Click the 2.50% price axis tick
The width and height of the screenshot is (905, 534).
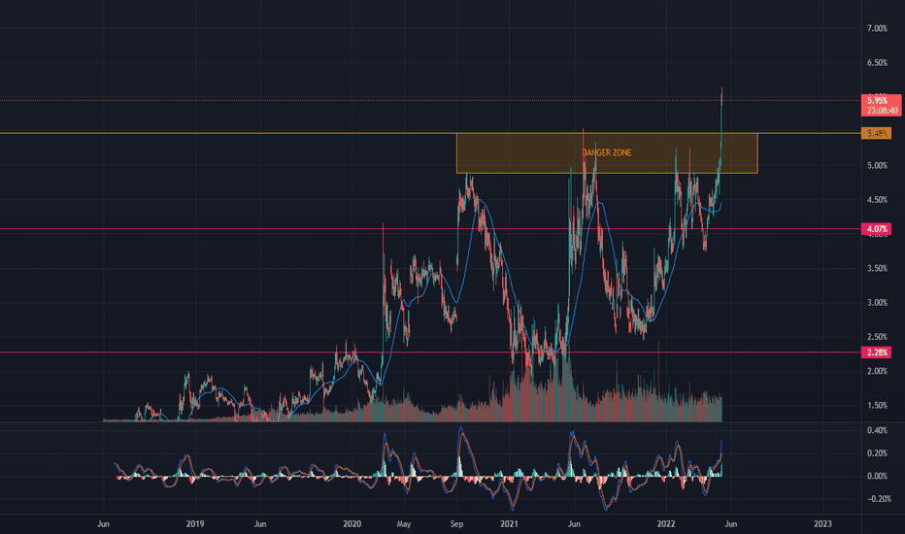click(x=877, y=337)
